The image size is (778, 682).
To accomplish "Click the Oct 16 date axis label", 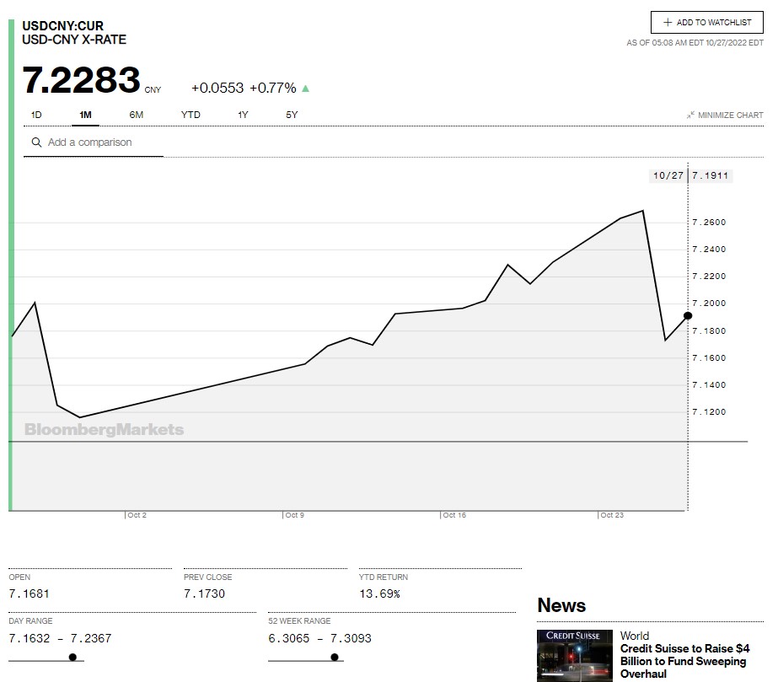I will pyautogui.click(x=454, y=515).
